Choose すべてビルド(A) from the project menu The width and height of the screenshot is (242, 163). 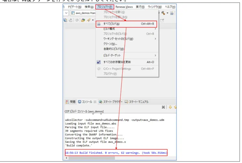pyautogui.click(x=126, y=24)
